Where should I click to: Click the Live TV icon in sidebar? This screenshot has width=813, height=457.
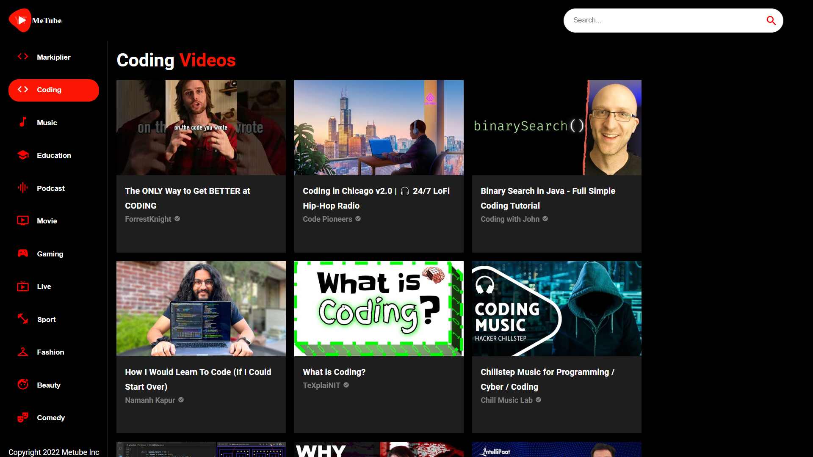[x=22, y=286]
